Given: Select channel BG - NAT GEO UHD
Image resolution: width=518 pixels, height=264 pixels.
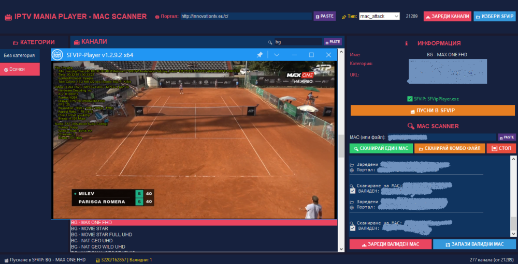Looking at the screenshot, I should click(x=204, y=241).
